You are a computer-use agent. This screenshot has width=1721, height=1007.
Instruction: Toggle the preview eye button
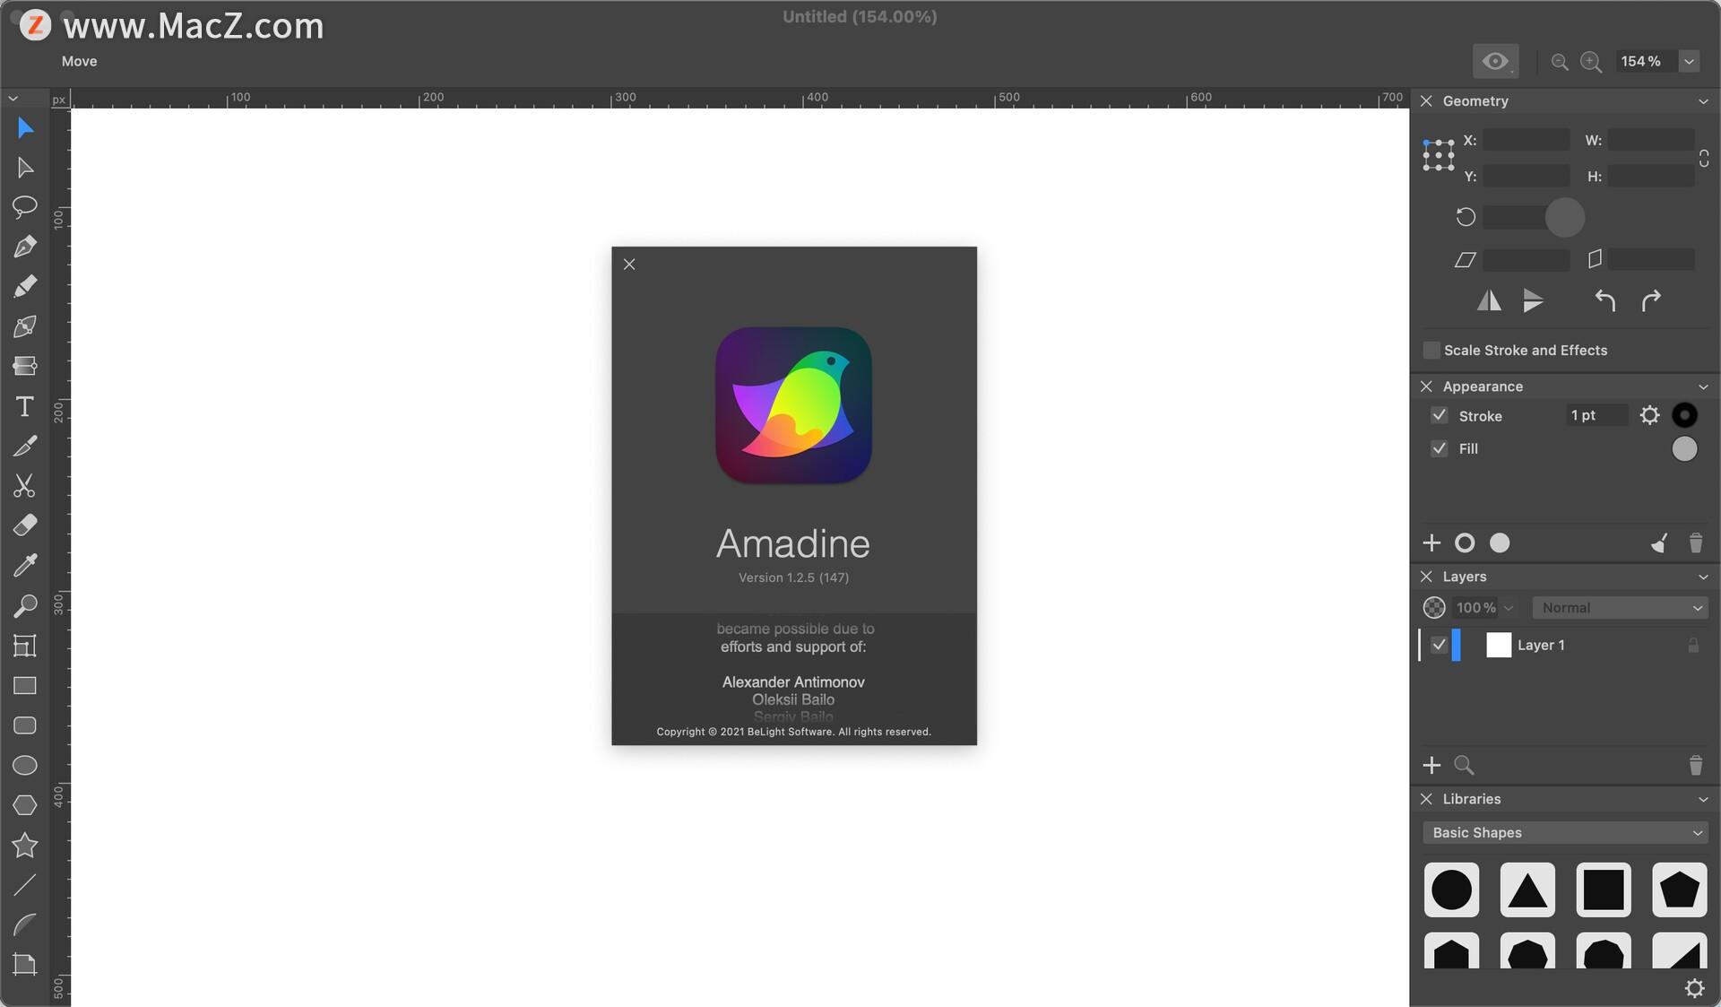pyautogui.click(x=1495, y=61)
